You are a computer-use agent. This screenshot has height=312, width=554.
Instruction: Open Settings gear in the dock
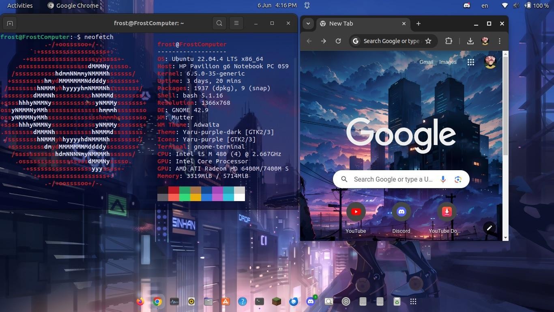(346, 301)
